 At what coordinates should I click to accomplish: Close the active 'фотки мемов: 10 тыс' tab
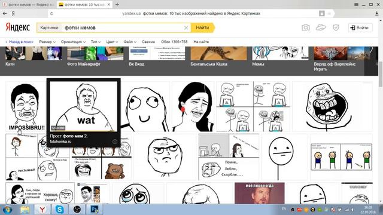(109, 4)
